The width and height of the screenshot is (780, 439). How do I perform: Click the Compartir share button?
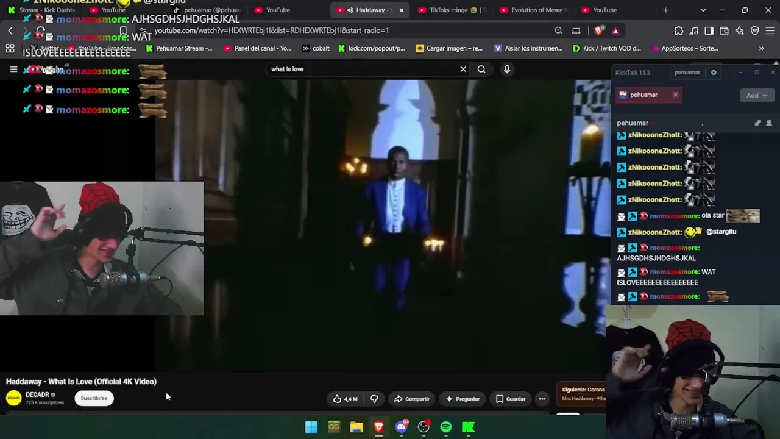coord(411,399)
